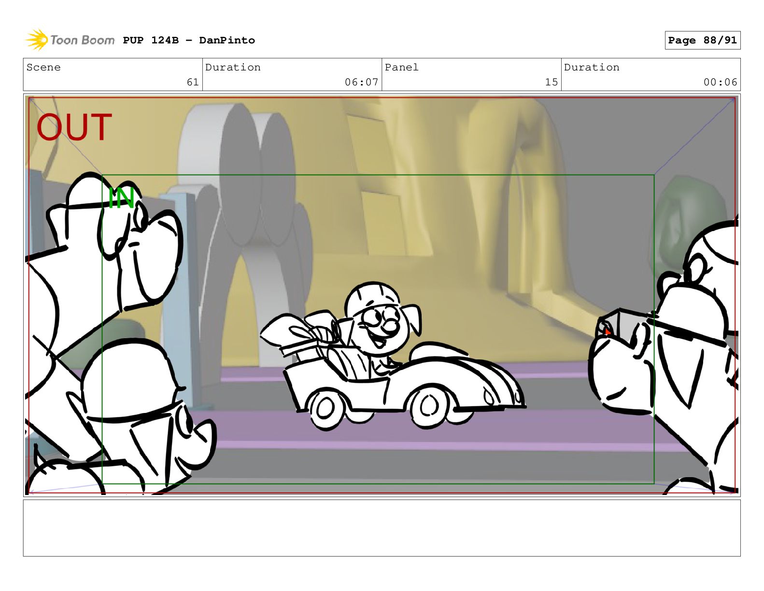Click the 'Panel' header label
This screenshot has width=764, height=591.
point(401,67)
